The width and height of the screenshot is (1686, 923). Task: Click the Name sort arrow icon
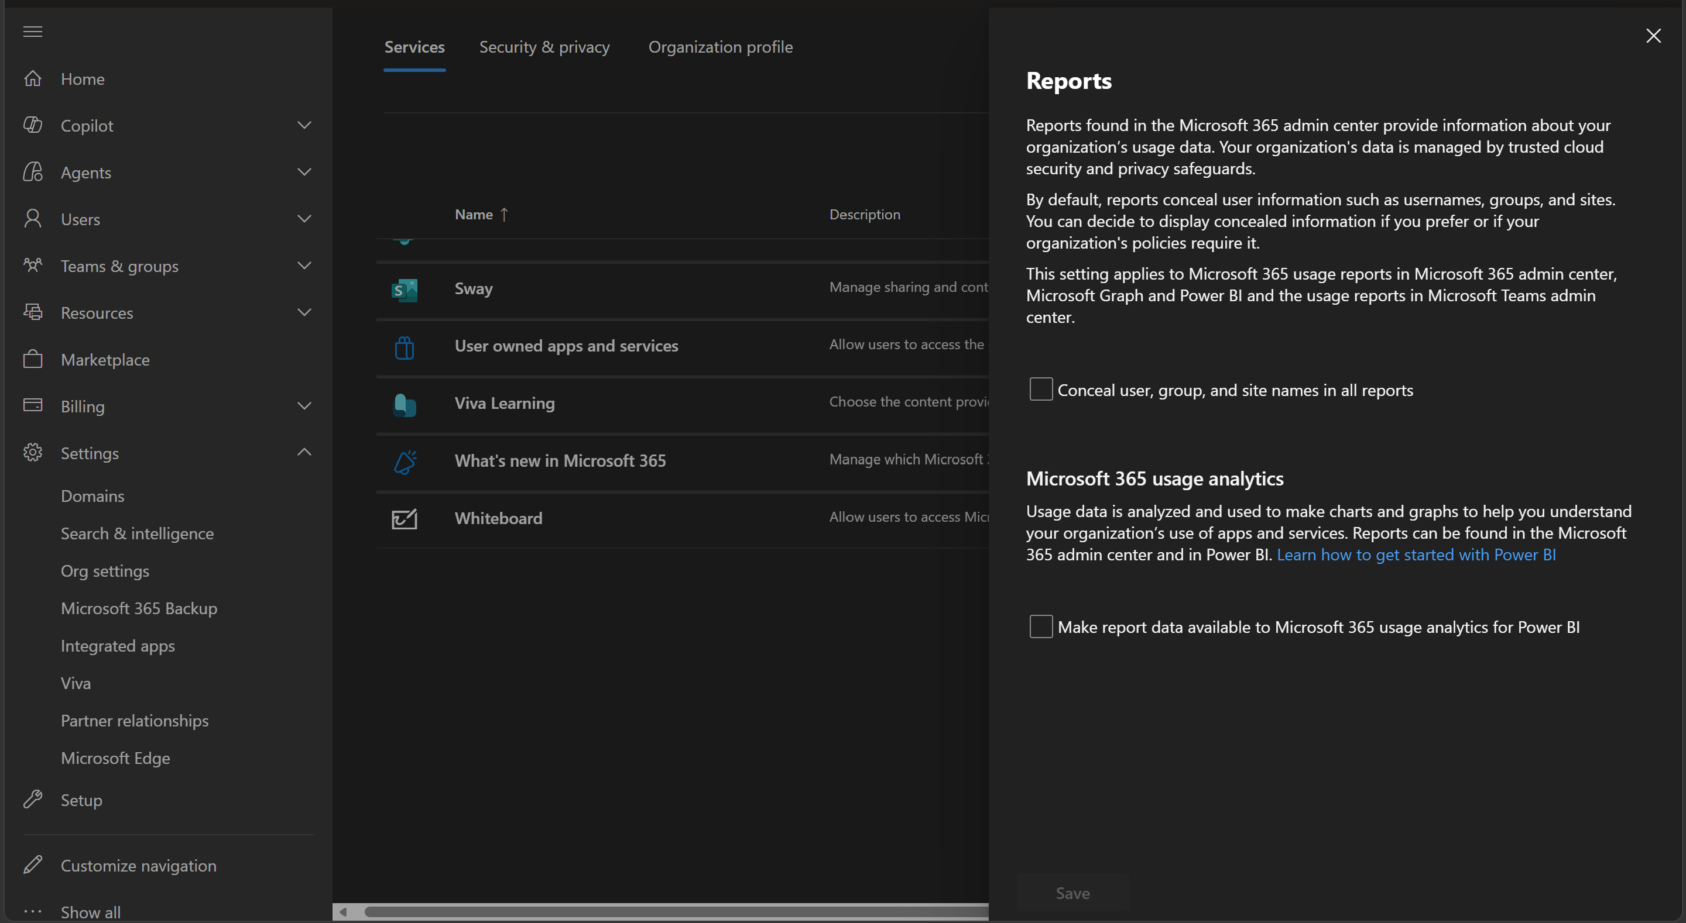(x=504, y=215)
